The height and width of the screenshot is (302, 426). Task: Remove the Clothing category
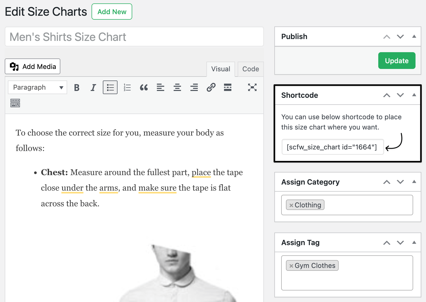291,205
